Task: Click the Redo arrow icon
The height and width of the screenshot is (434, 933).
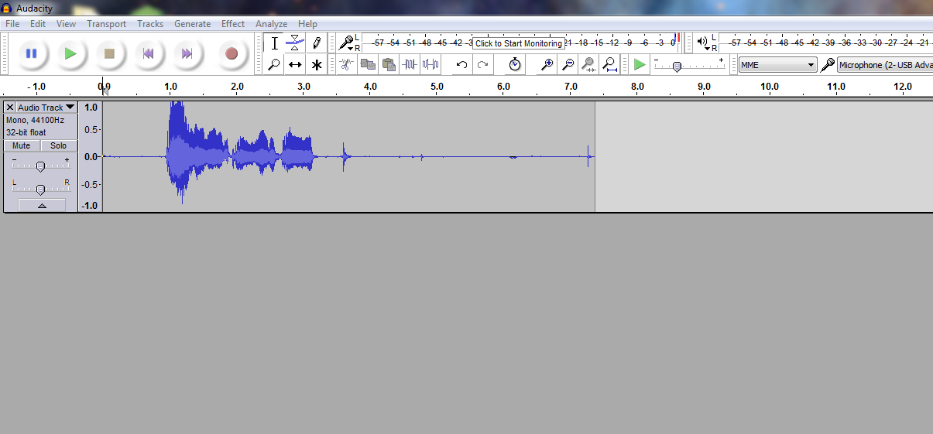Action: (x=483, y=64)
